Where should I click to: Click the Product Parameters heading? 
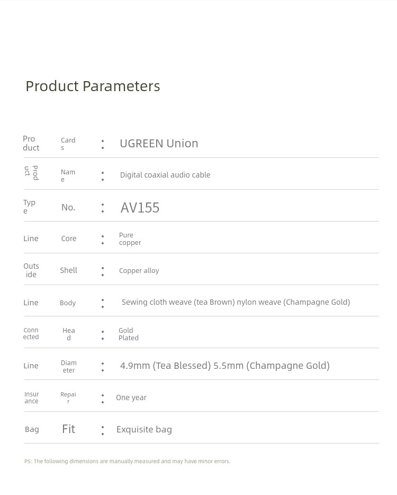point(93,86)
